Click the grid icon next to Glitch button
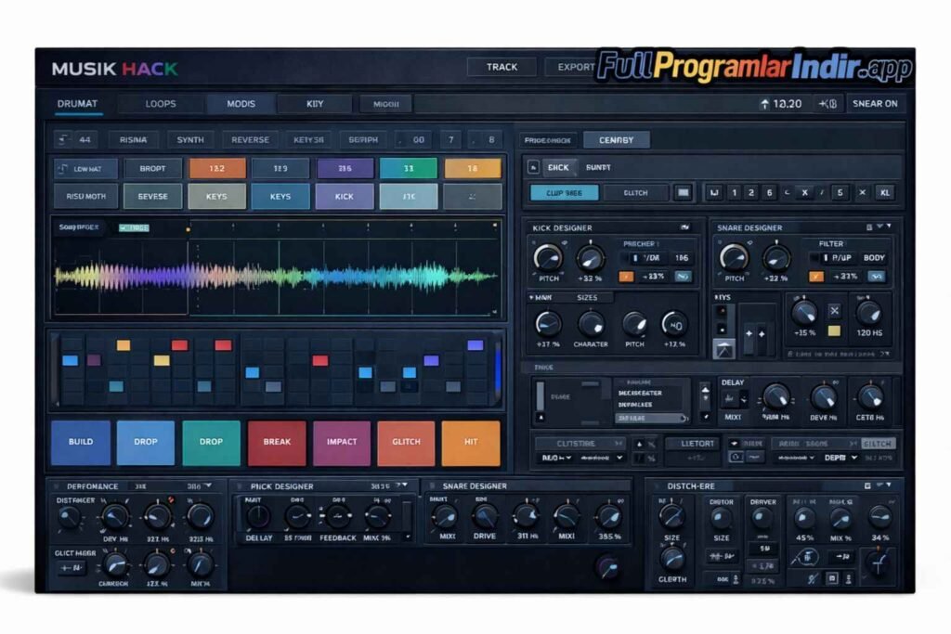The height and width of the screenshot is (634, 951). click(x=684, y=193)
